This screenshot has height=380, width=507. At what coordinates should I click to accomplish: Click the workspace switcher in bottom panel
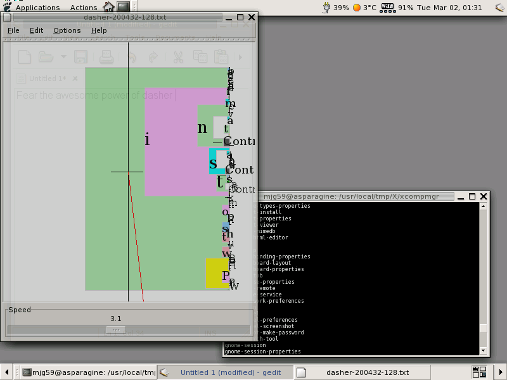[x=479, y=372]
